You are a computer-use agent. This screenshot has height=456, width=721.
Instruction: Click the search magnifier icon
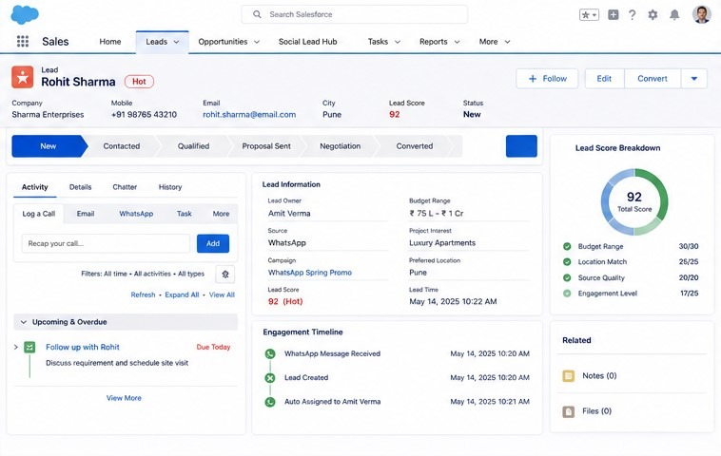[x=257, y=14]
